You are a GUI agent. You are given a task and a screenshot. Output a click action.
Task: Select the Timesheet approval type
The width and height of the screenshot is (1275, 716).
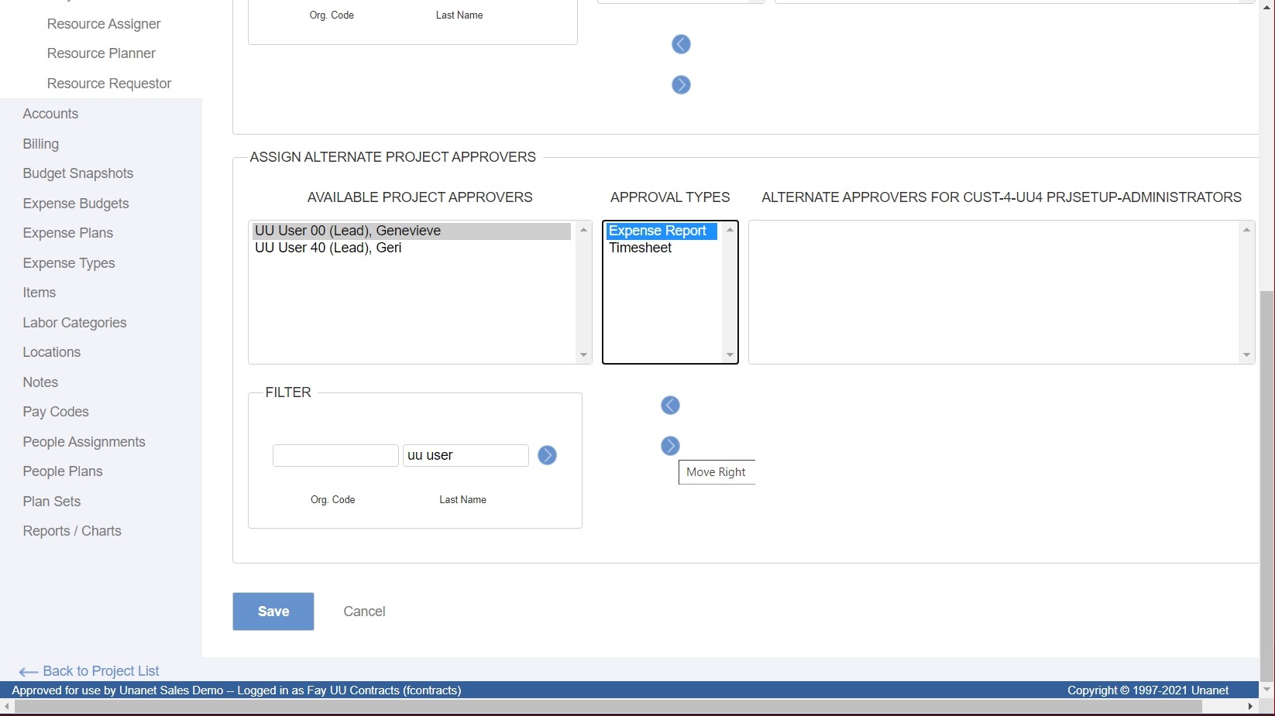tap(640, 248)
